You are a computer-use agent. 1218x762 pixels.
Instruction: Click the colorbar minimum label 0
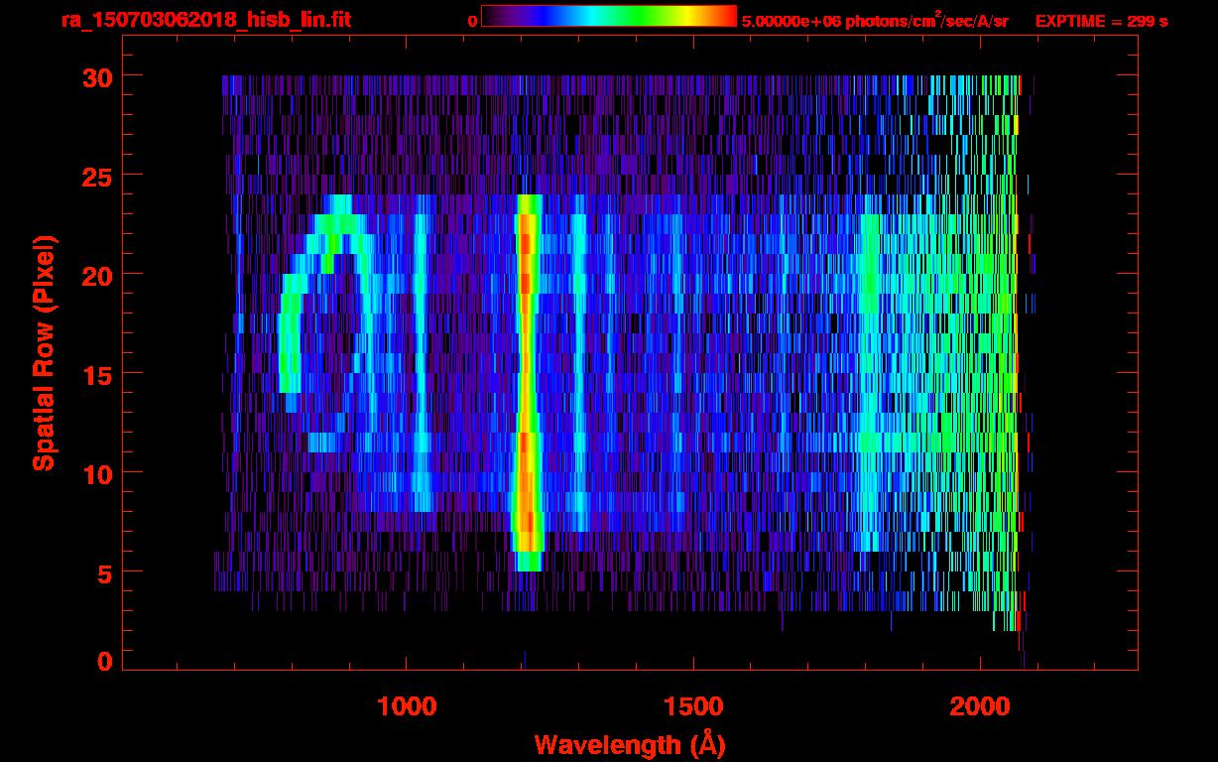point(472,21)
